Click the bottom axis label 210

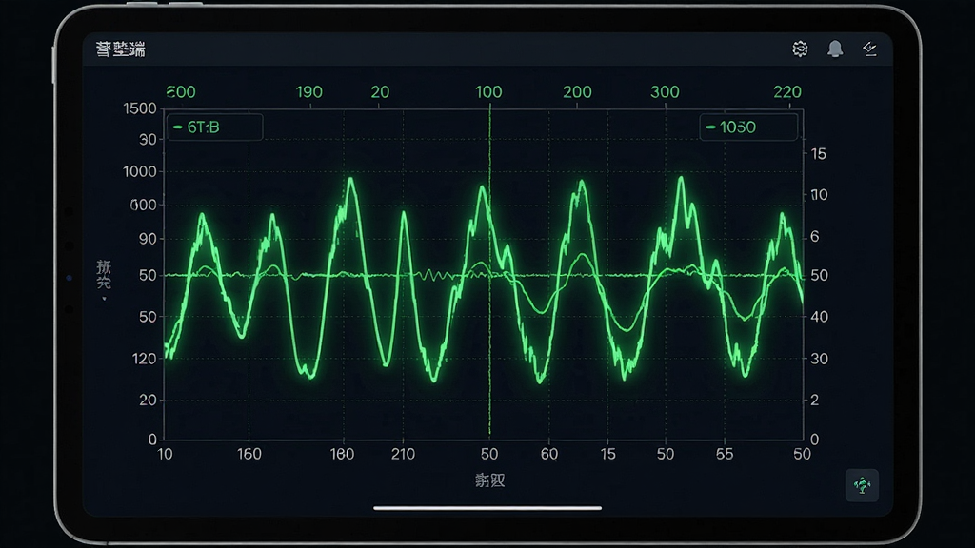(x=403, y=454)
